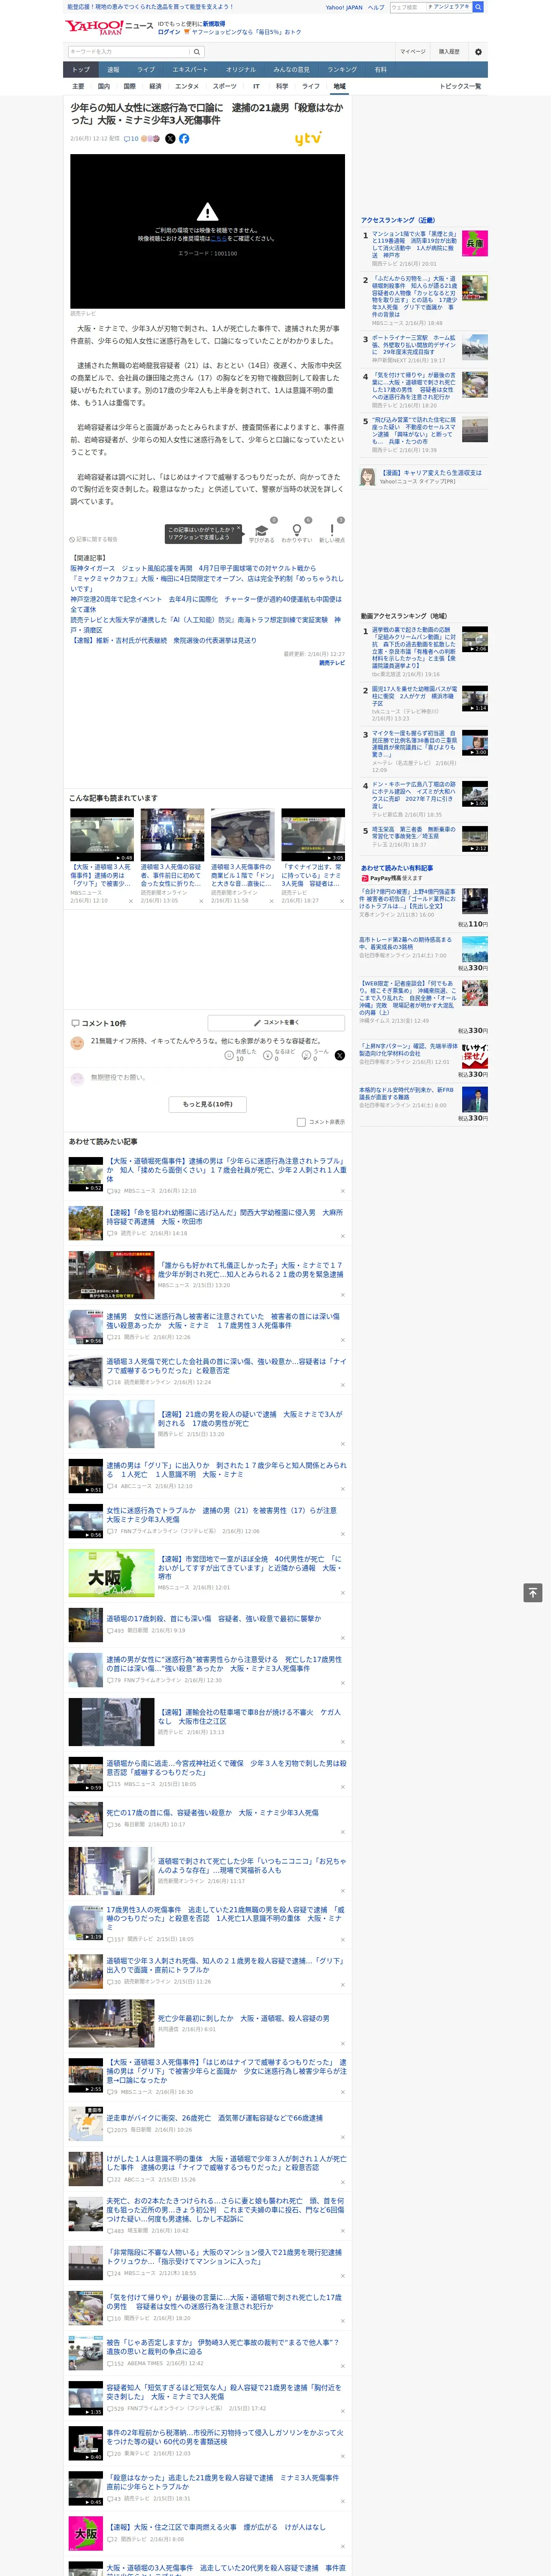Open the 購入履歴 link
Screen dimensions: 551x2576
(x=449, y=52)
